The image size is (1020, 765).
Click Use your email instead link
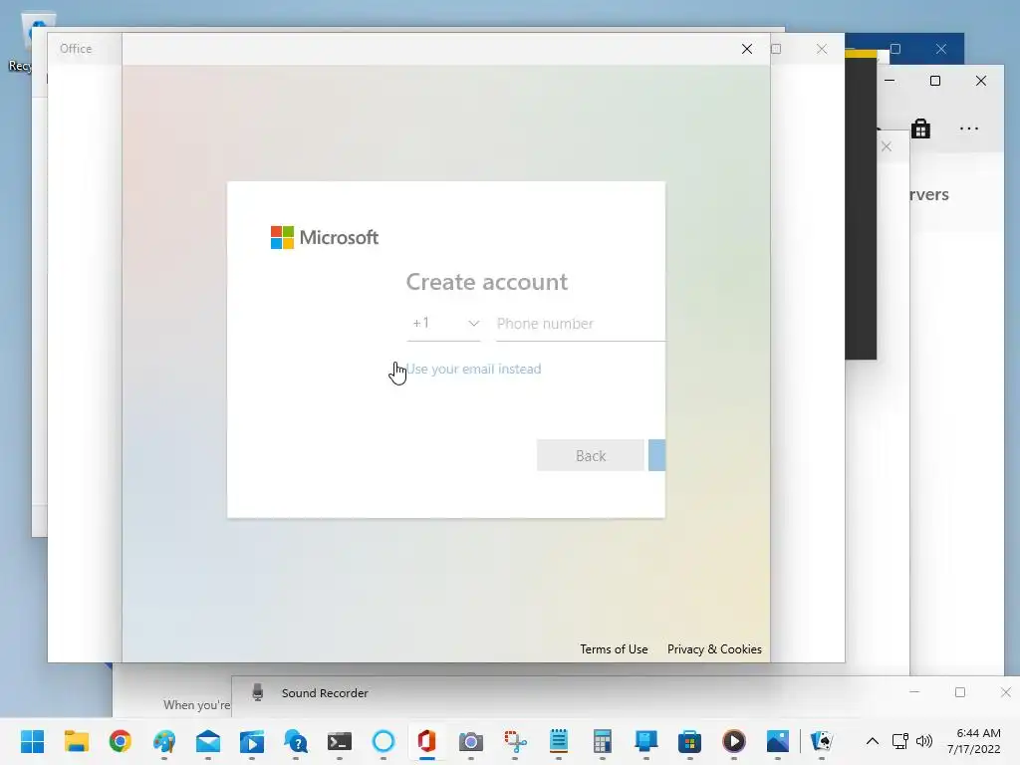(473, 369)
